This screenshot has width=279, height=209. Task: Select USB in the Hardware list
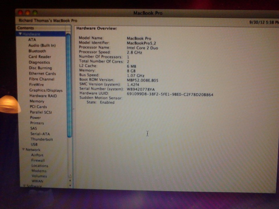point(34,144)
